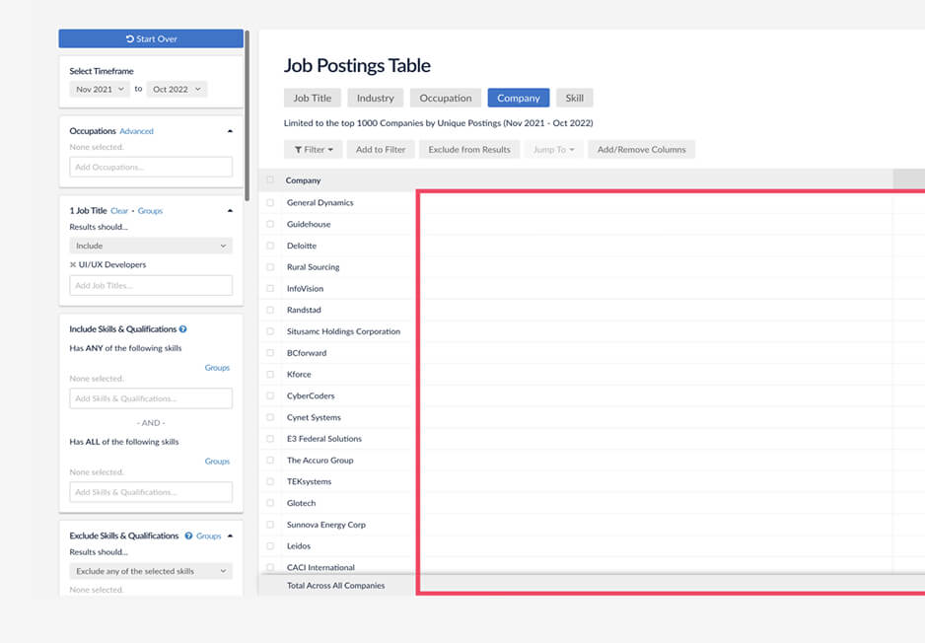The height and width of the screenshot is (643, 925).
Task: Clear the Job Title filter
Action: pos(119,211)
